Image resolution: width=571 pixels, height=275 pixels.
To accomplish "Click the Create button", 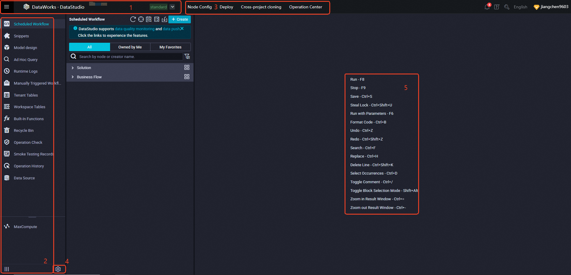I will pyautogui.click(x=180, y=19).
